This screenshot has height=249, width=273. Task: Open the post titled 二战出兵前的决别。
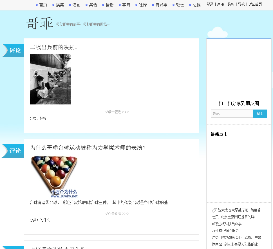(x=54, y=47)
